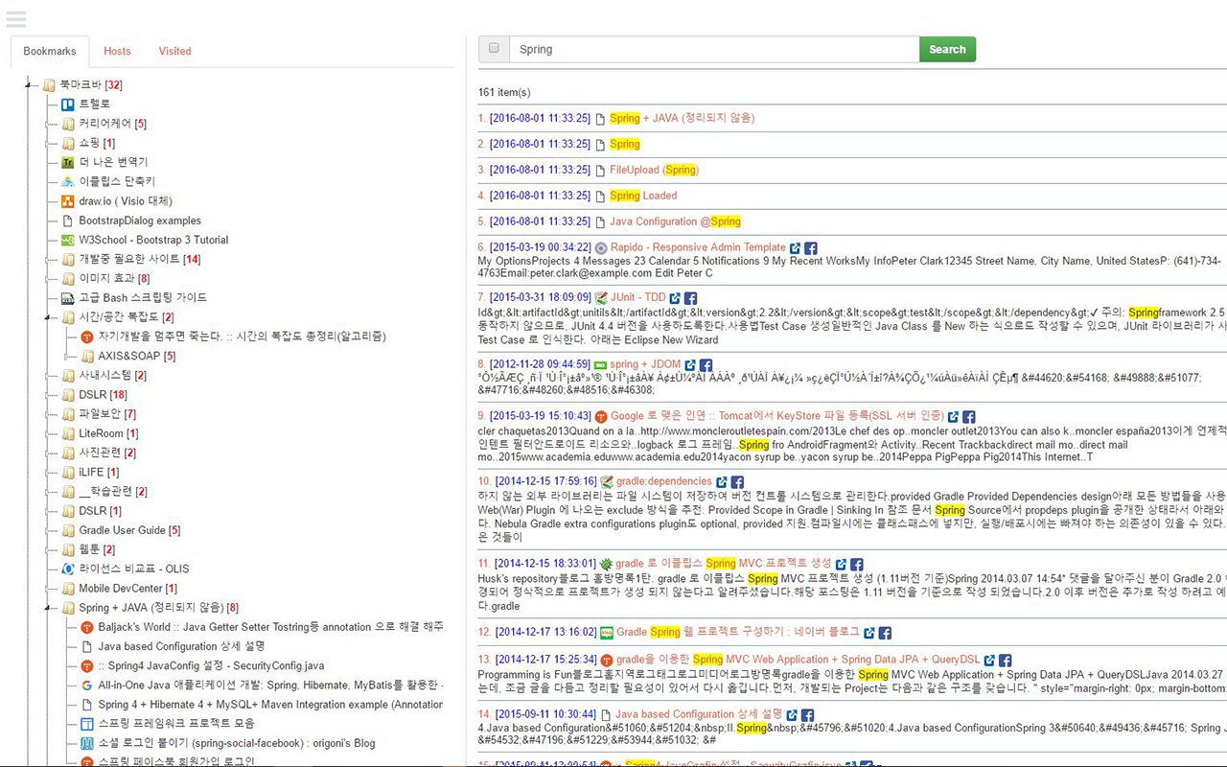This screenshot has width=1227, height=767.
Task: Switch to the Visited tab
Action: [174, 51]
